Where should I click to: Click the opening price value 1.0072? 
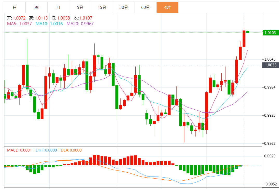(x=19, y=18)
